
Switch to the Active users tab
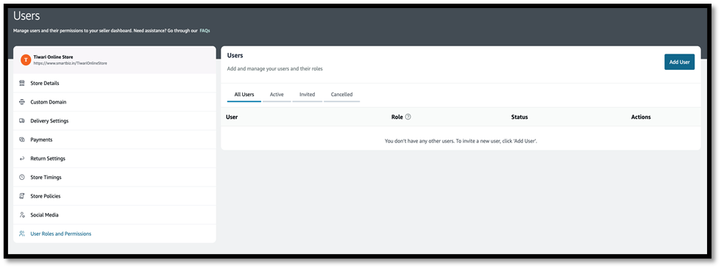277,95
